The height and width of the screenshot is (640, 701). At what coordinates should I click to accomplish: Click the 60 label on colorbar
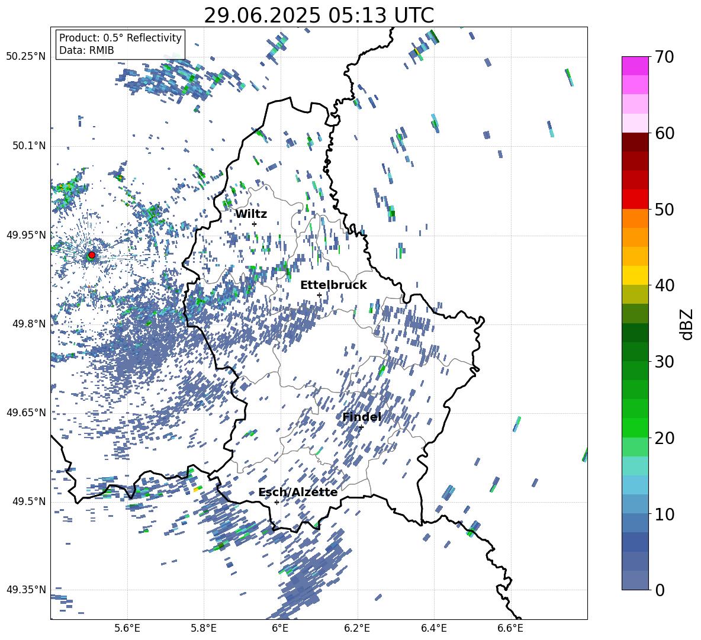(x=664, y=133)
